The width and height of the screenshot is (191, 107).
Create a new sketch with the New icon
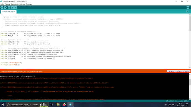[x=9, y=7]
